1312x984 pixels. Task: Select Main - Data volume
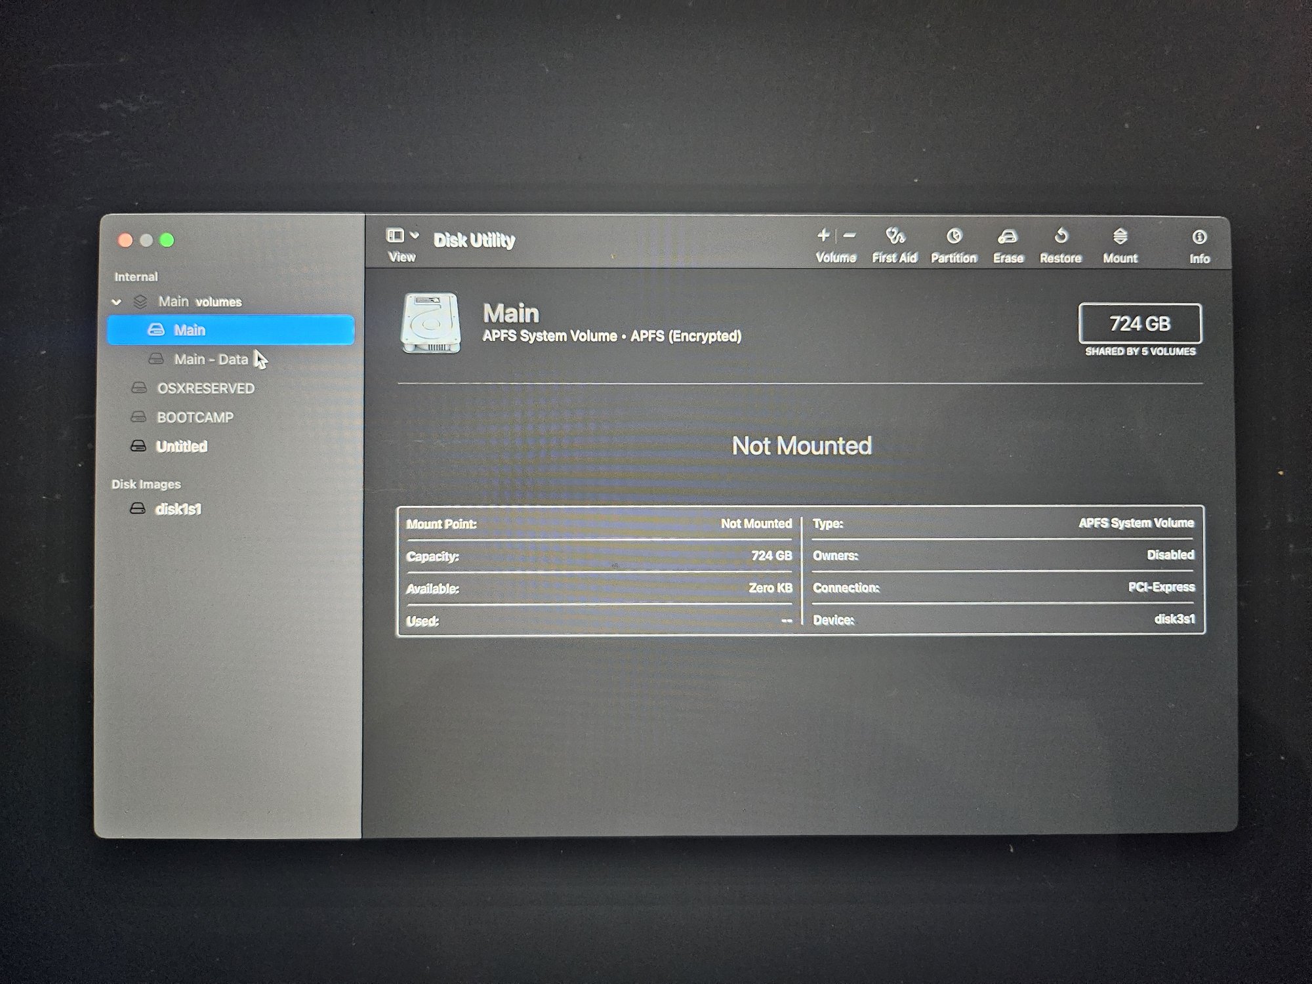tap(211, 359)
